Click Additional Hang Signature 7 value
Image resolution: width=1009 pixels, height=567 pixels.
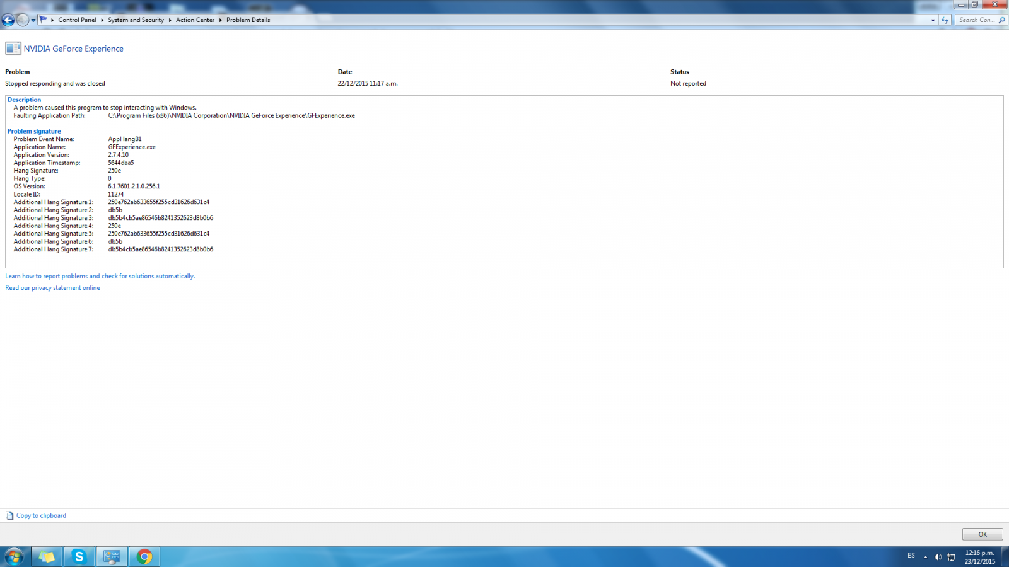click(160, 249)
